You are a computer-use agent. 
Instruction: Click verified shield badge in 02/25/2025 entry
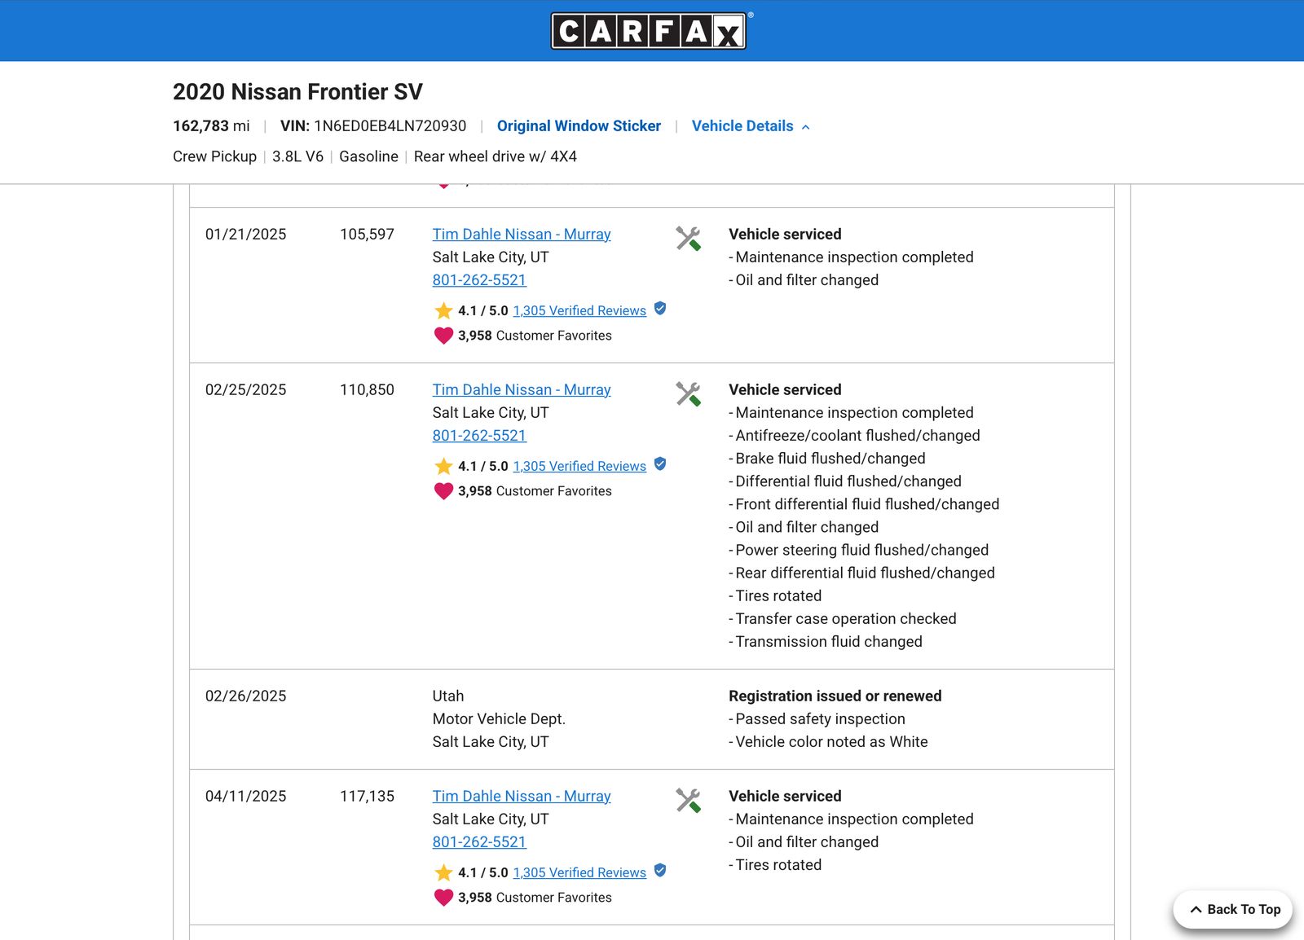[x=660, y=464]
